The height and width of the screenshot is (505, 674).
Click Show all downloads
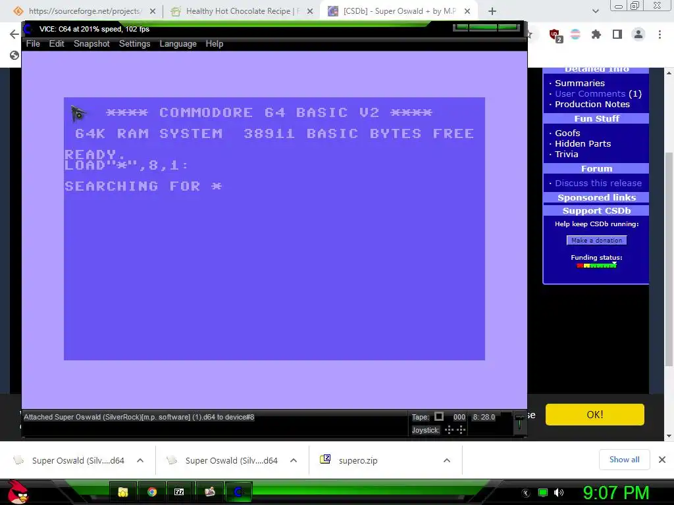[624, 460]
